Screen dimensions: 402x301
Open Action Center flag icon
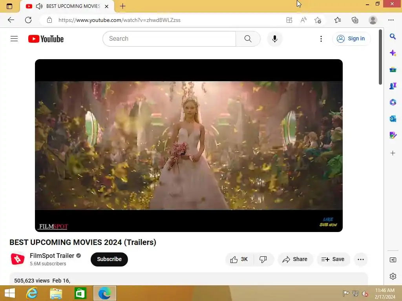[x=346, y=294]
